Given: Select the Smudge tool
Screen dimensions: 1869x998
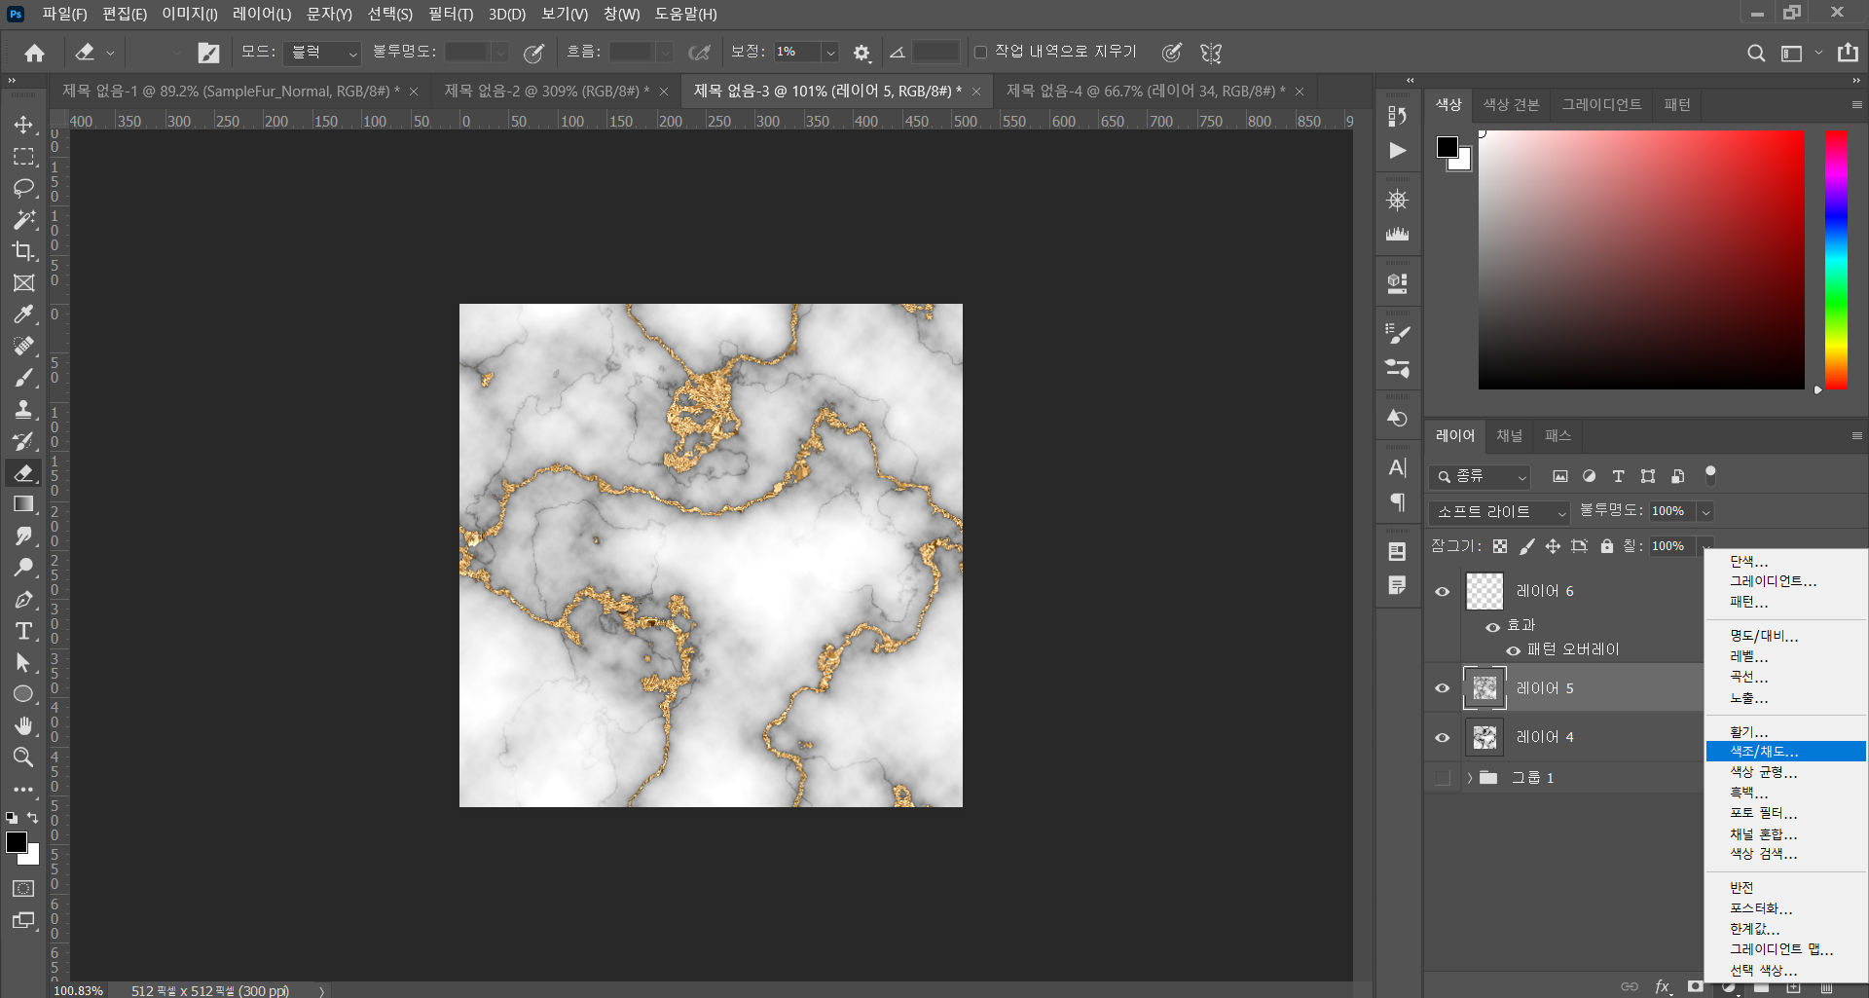Looking at the screenshot, I should 23,536.
